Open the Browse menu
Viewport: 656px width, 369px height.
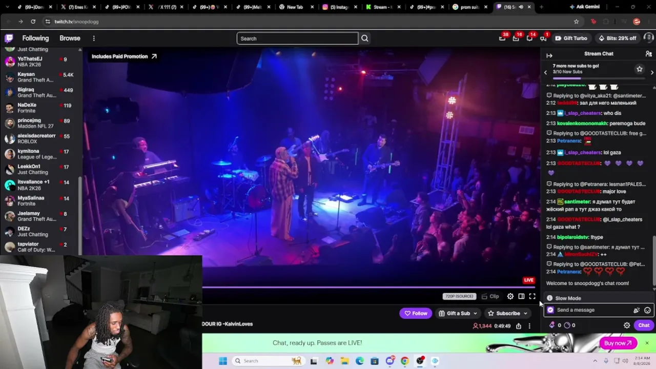pos(70,38)
